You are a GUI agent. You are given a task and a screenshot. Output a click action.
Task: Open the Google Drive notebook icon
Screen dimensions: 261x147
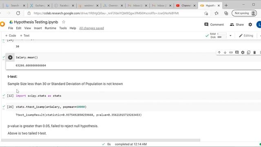[11, 22]
